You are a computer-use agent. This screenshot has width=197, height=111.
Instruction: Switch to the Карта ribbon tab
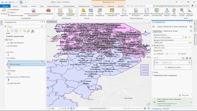(x=15, y=6)
